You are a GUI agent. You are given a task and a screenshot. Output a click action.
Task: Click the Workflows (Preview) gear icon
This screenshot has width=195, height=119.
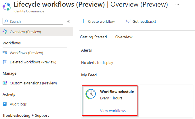(5, 53)
